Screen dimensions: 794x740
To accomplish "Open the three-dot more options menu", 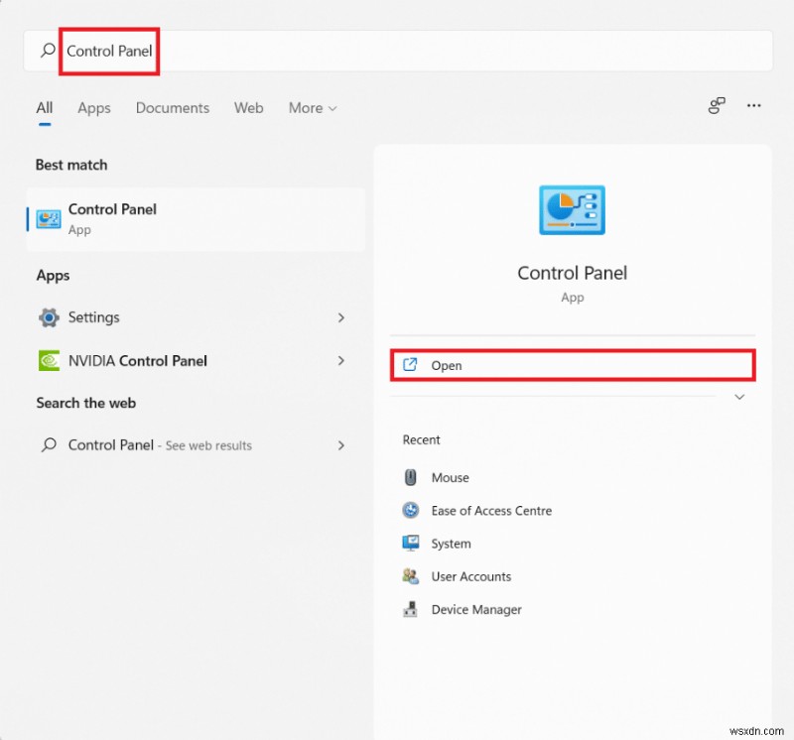I will [x=754, y=106].
